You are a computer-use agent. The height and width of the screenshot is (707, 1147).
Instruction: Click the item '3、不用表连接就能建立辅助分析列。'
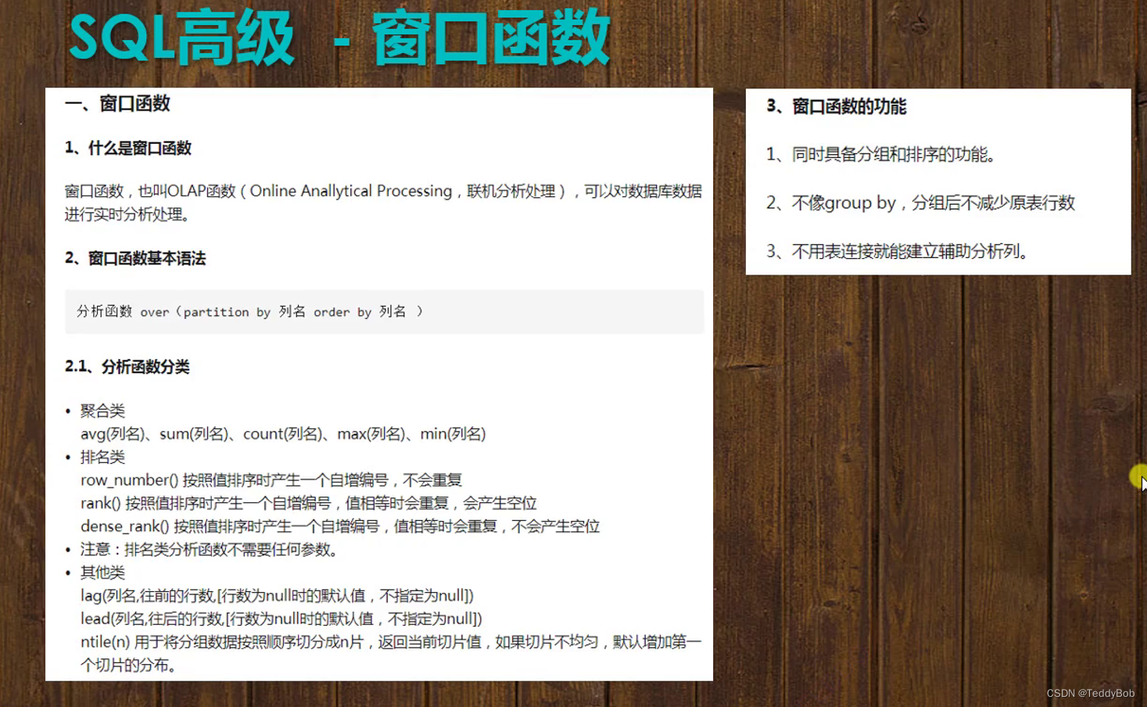[x=898, y=251]
